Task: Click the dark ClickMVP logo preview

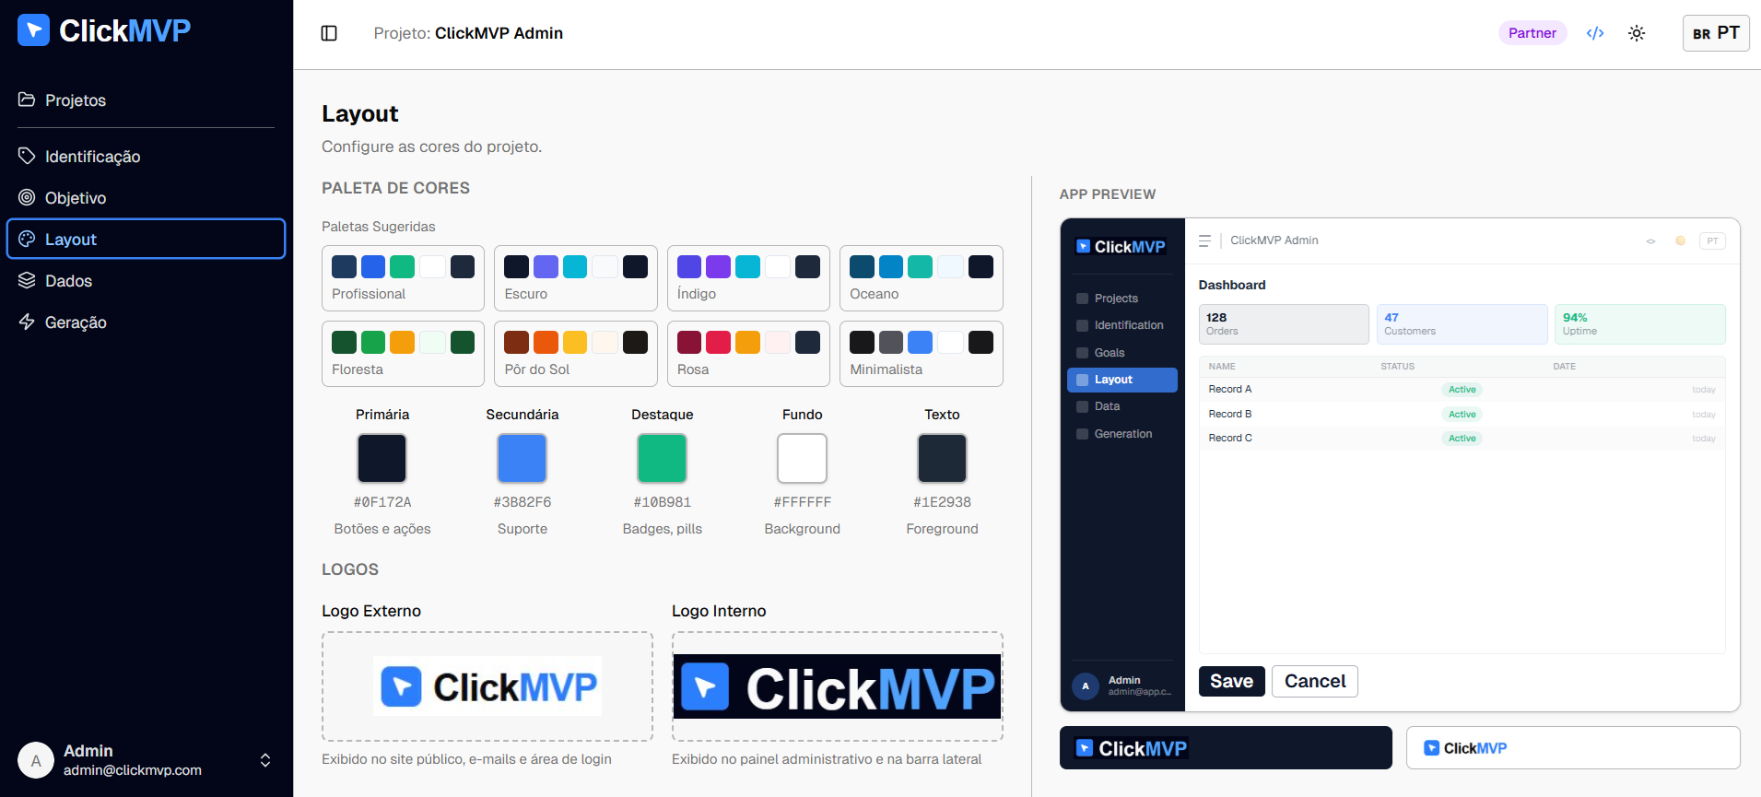Action: click(x=1226, y=748)
